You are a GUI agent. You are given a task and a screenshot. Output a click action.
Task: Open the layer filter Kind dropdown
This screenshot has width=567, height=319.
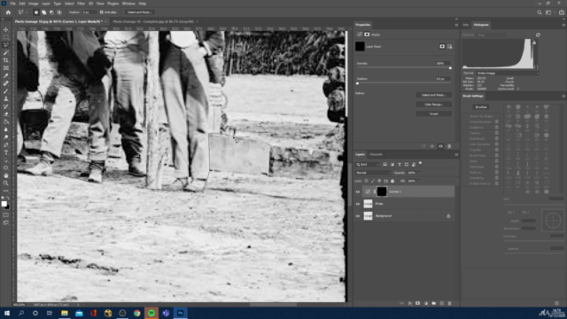click(x=368, y=165)
